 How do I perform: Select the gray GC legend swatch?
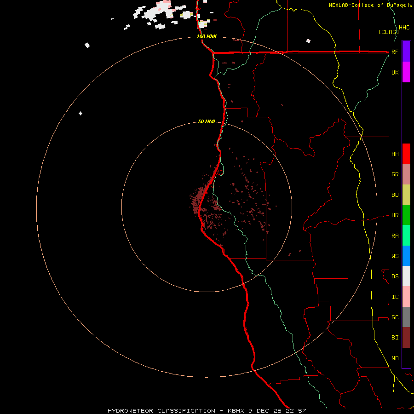tap(406, 317)
